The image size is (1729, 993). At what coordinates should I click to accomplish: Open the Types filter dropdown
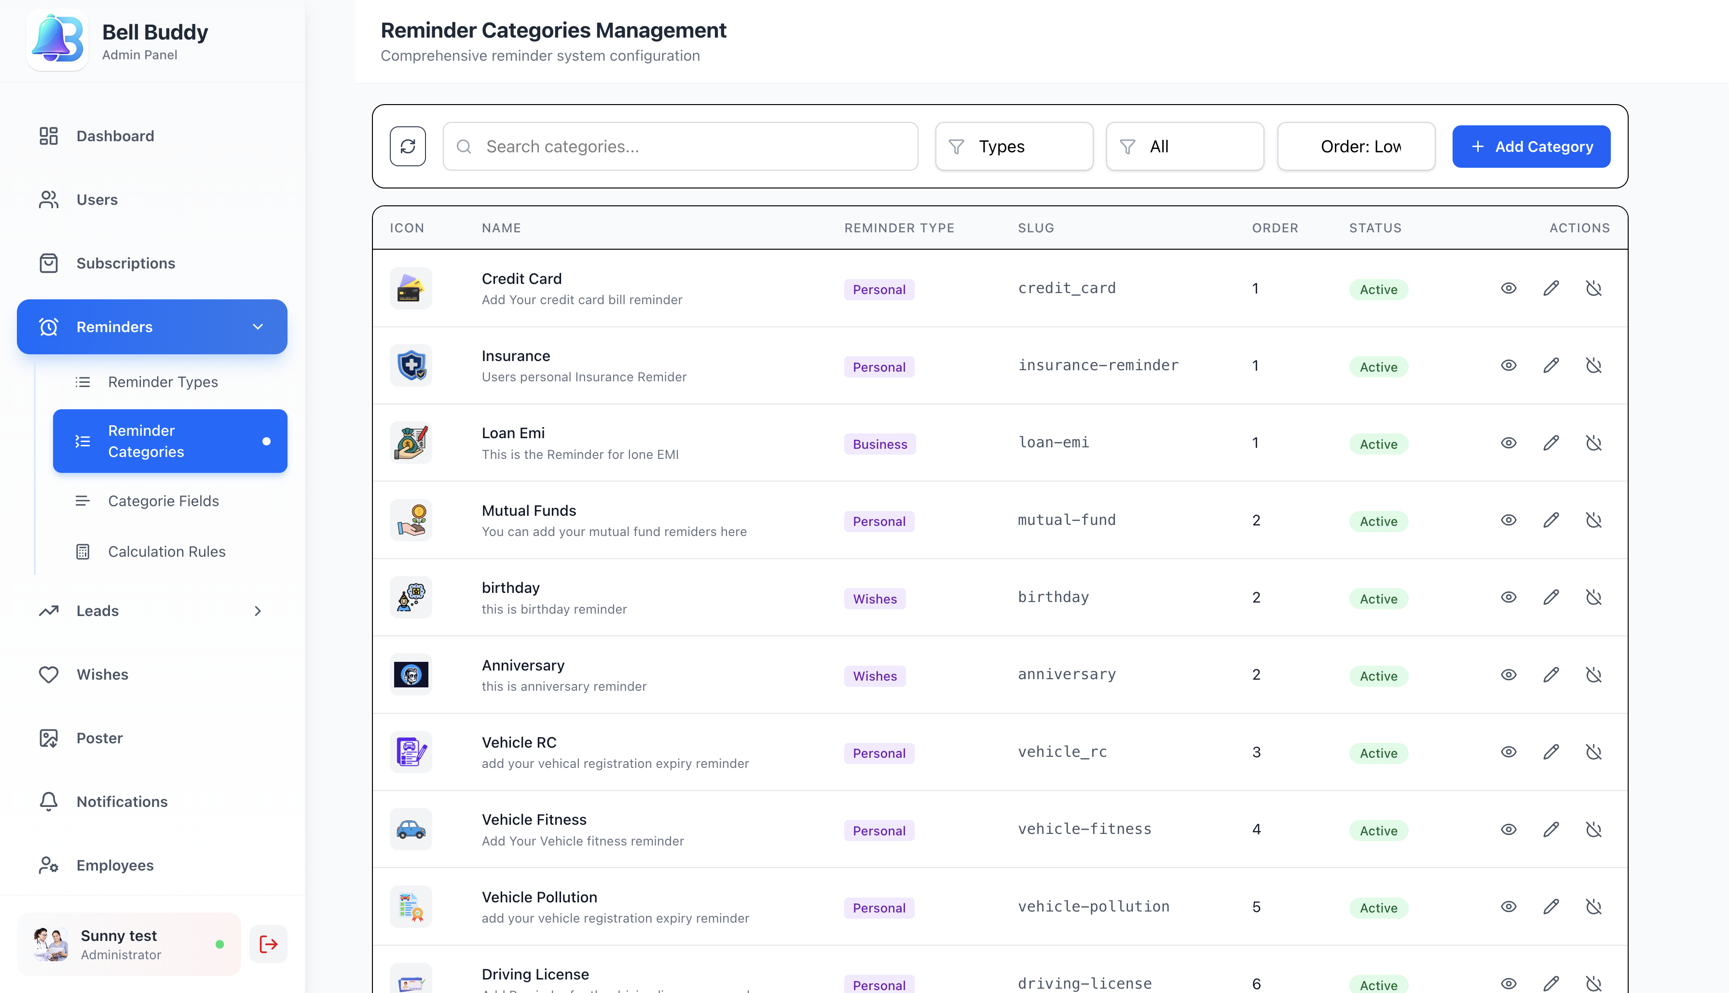coord(1014,146)
